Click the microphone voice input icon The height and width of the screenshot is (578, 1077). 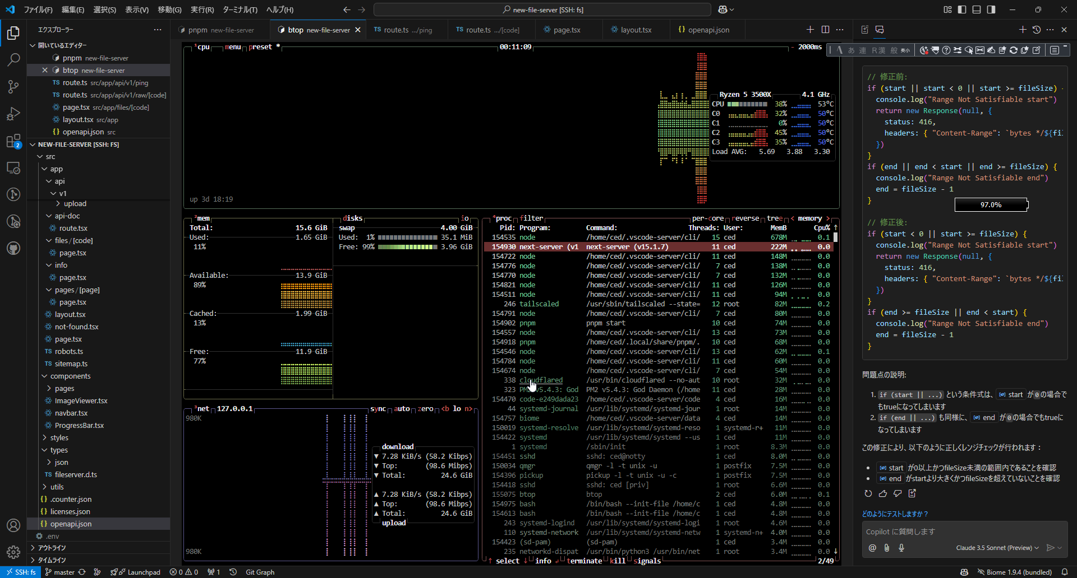click(x=901, y=548)
